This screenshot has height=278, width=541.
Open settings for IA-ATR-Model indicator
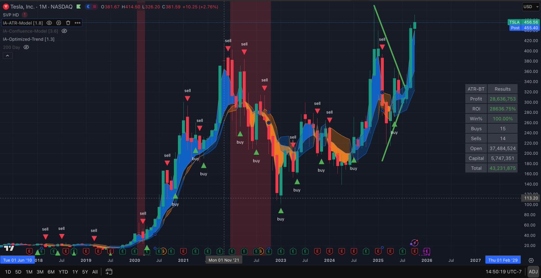pos(59,23)
